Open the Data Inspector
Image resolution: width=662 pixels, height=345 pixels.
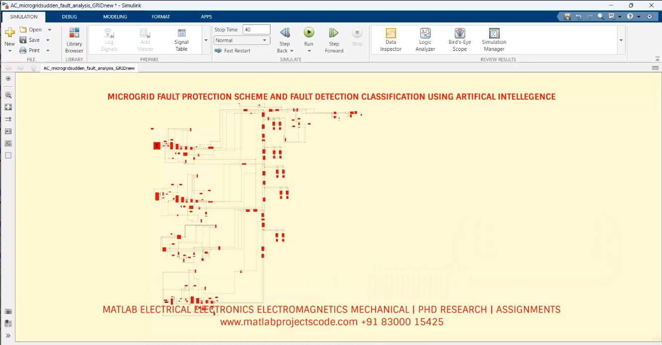click(x=390, y=39)
